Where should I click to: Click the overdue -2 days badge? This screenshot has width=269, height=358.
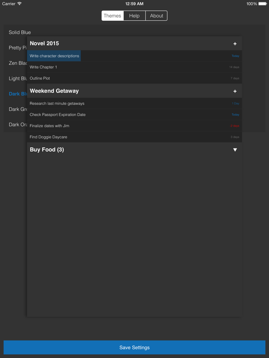click(x=235, y=125)
